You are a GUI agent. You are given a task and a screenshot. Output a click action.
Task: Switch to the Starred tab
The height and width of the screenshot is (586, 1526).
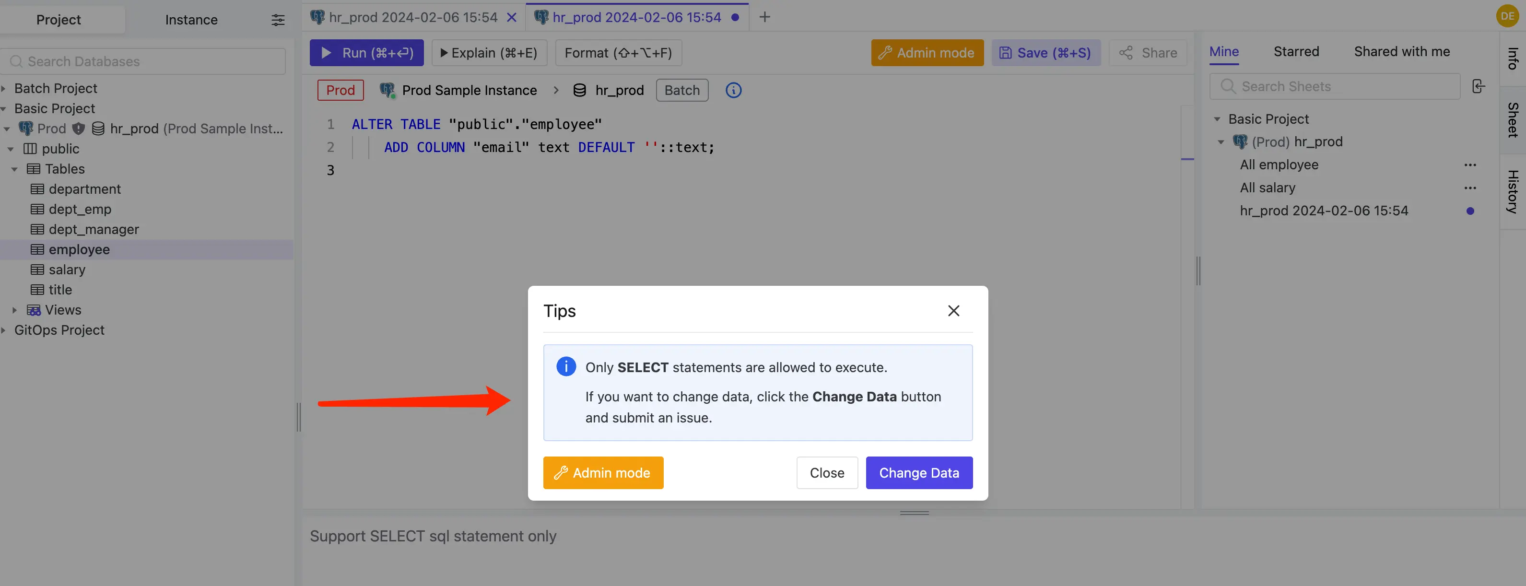1295,51
